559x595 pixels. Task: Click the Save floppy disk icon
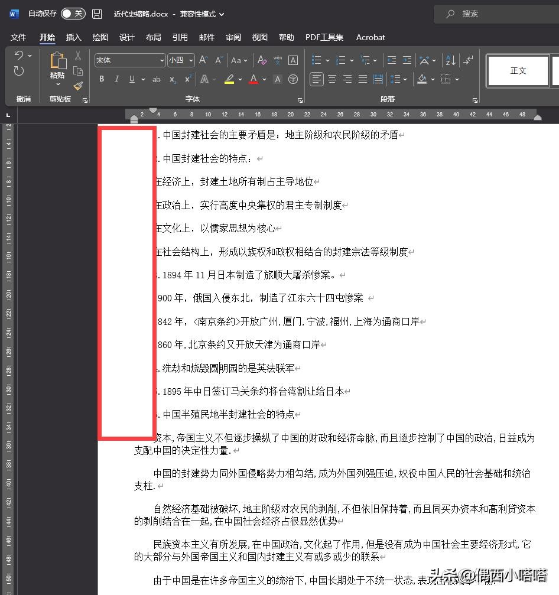97,14
